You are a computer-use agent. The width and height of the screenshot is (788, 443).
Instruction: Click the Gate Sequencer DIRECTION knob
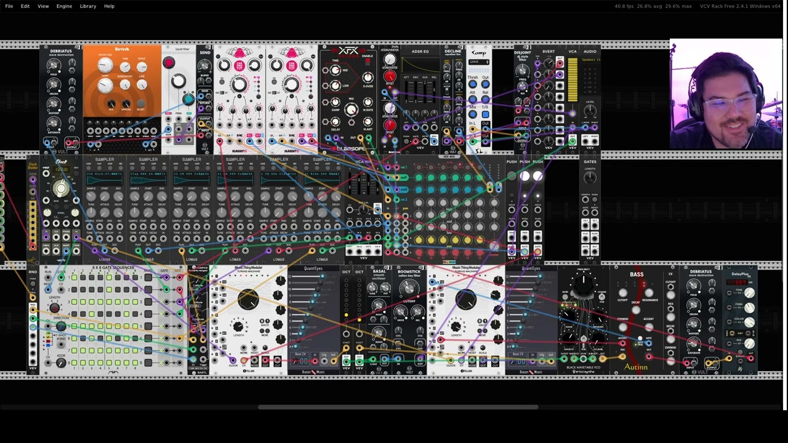(x=60, y=327)
